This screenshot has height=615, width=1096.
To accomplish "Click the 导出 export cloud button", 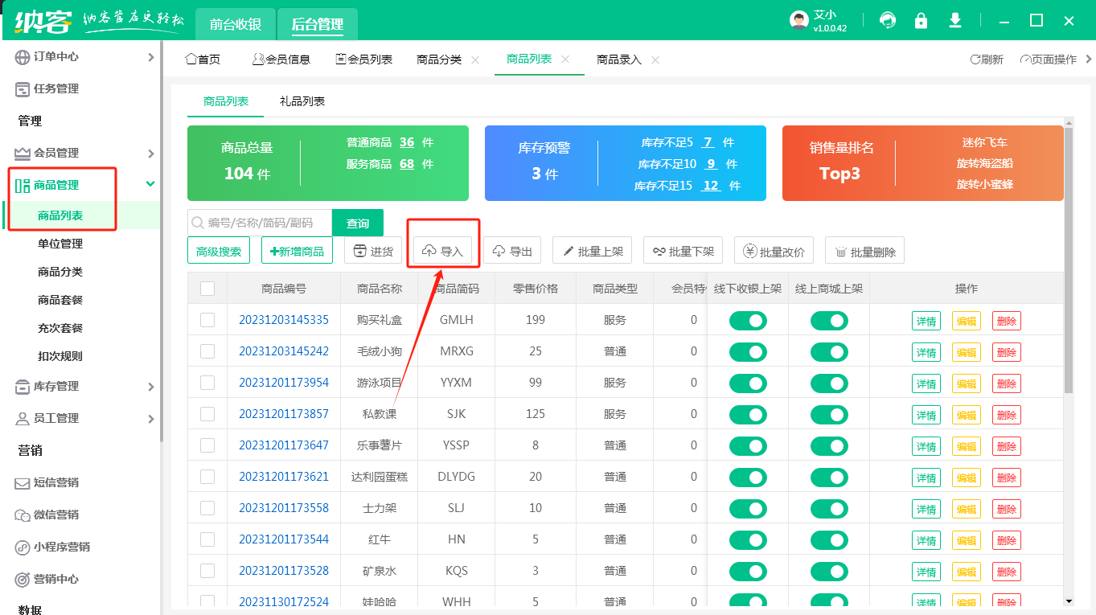I will (512, 251).
